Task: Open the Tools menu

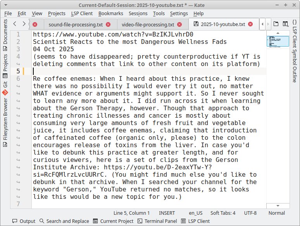Action: click(x=159, y=14)
